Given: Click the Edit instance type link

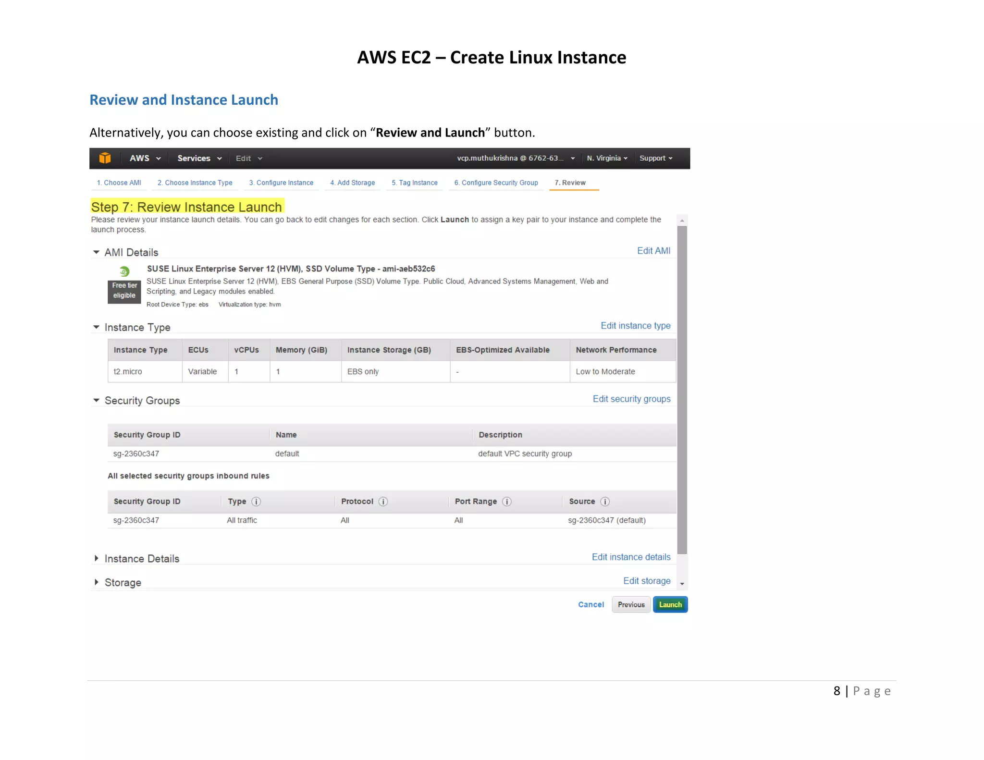Looking at the screenshot, I should 635,326.
